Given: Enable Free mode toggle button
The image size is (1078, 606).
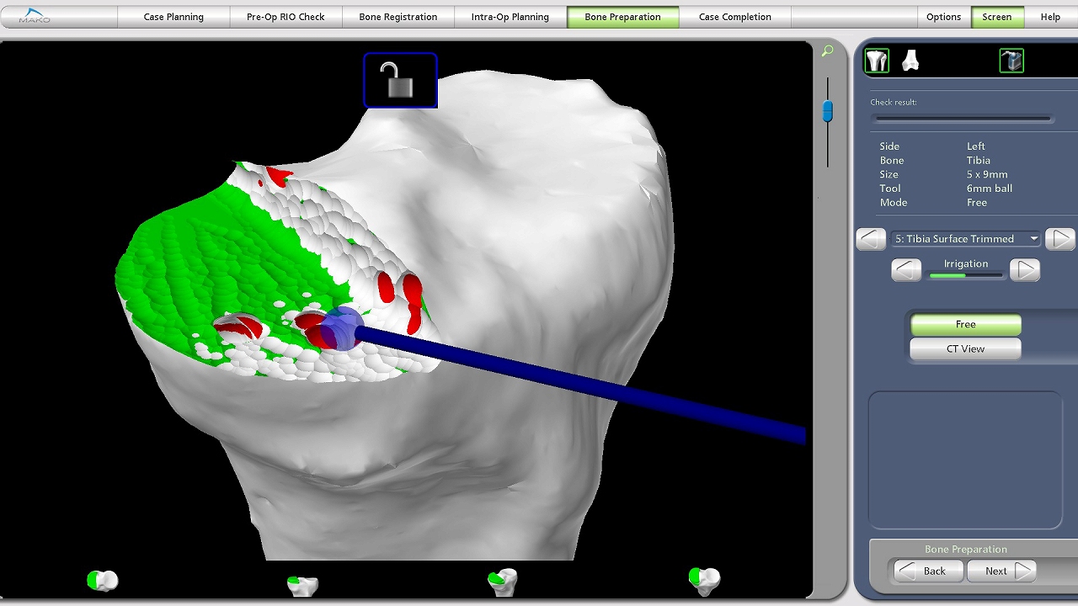Looking at the screenshot, I should click(x=965, y=324).
